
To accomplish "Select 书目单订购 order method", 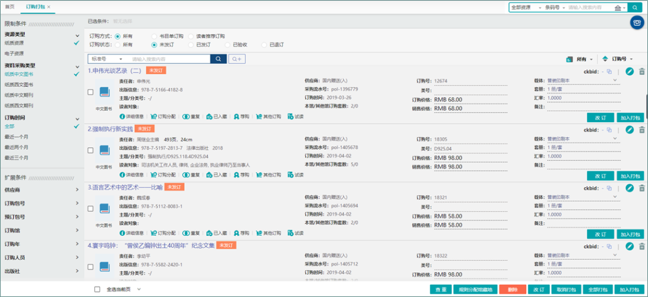I will click(x=154, y=37).
